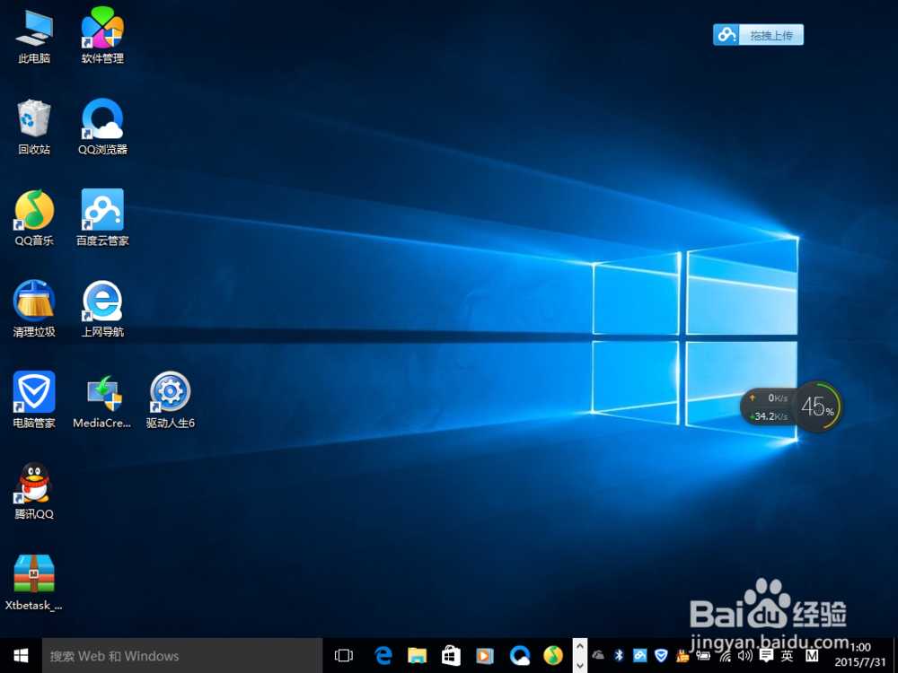
Task: Select the 电脑管家 shield icon
Action: pyautogui.click(x=34, y=400)
